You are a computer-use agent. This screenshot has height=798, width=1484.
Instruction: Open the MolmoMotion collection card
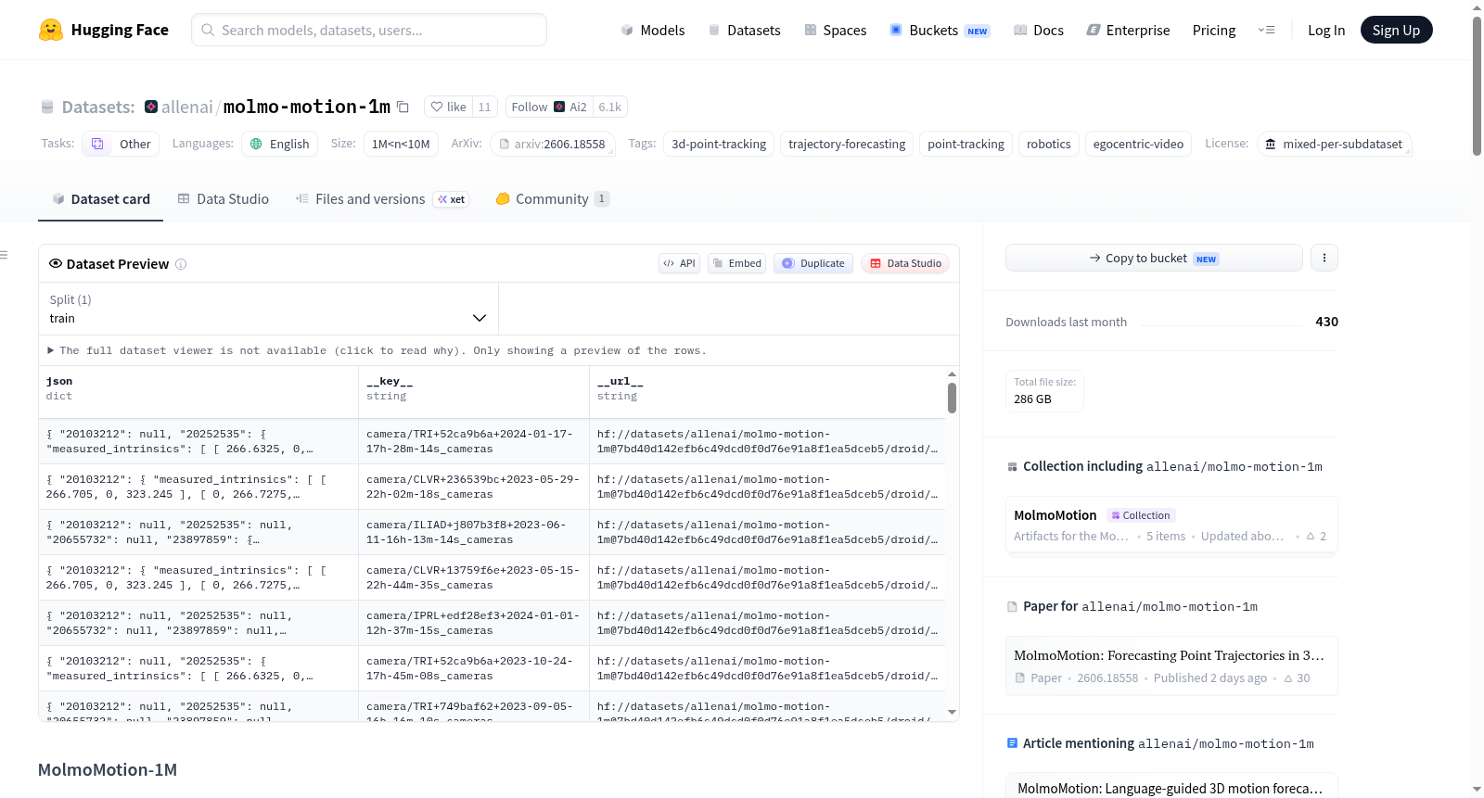coord(1171,525)
